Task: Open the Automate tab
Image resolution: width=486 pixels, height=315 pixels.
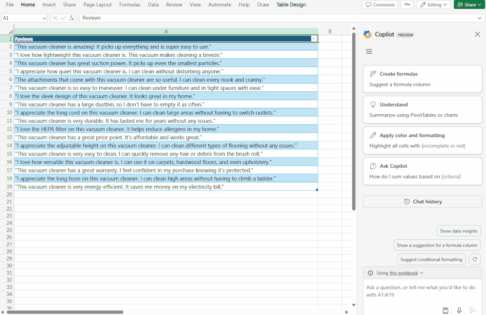Action: coord(220,5)
